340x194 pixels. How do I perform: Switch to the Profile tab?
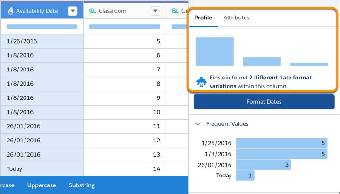point(204,18)
